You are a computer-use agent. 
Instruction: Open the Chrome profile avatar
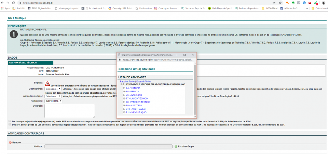click(x=324, y=3)
